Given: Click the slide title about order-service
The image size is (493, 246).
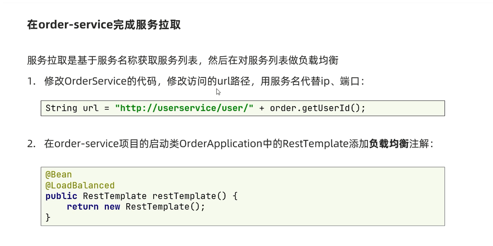Looking at the screenshot, I should point(104,25).
